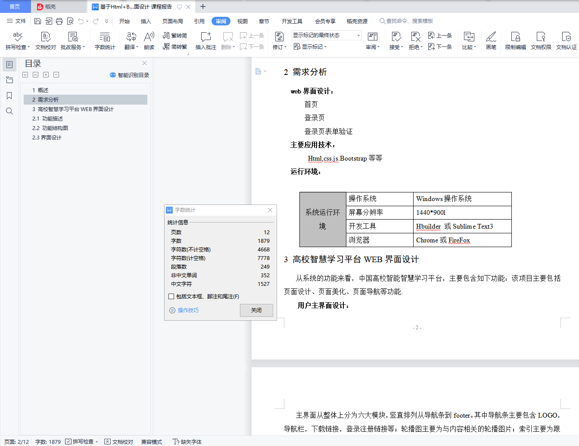579x446 pixels.
Task: Click the Save icon in quick access bar
Action: (37, 21)
